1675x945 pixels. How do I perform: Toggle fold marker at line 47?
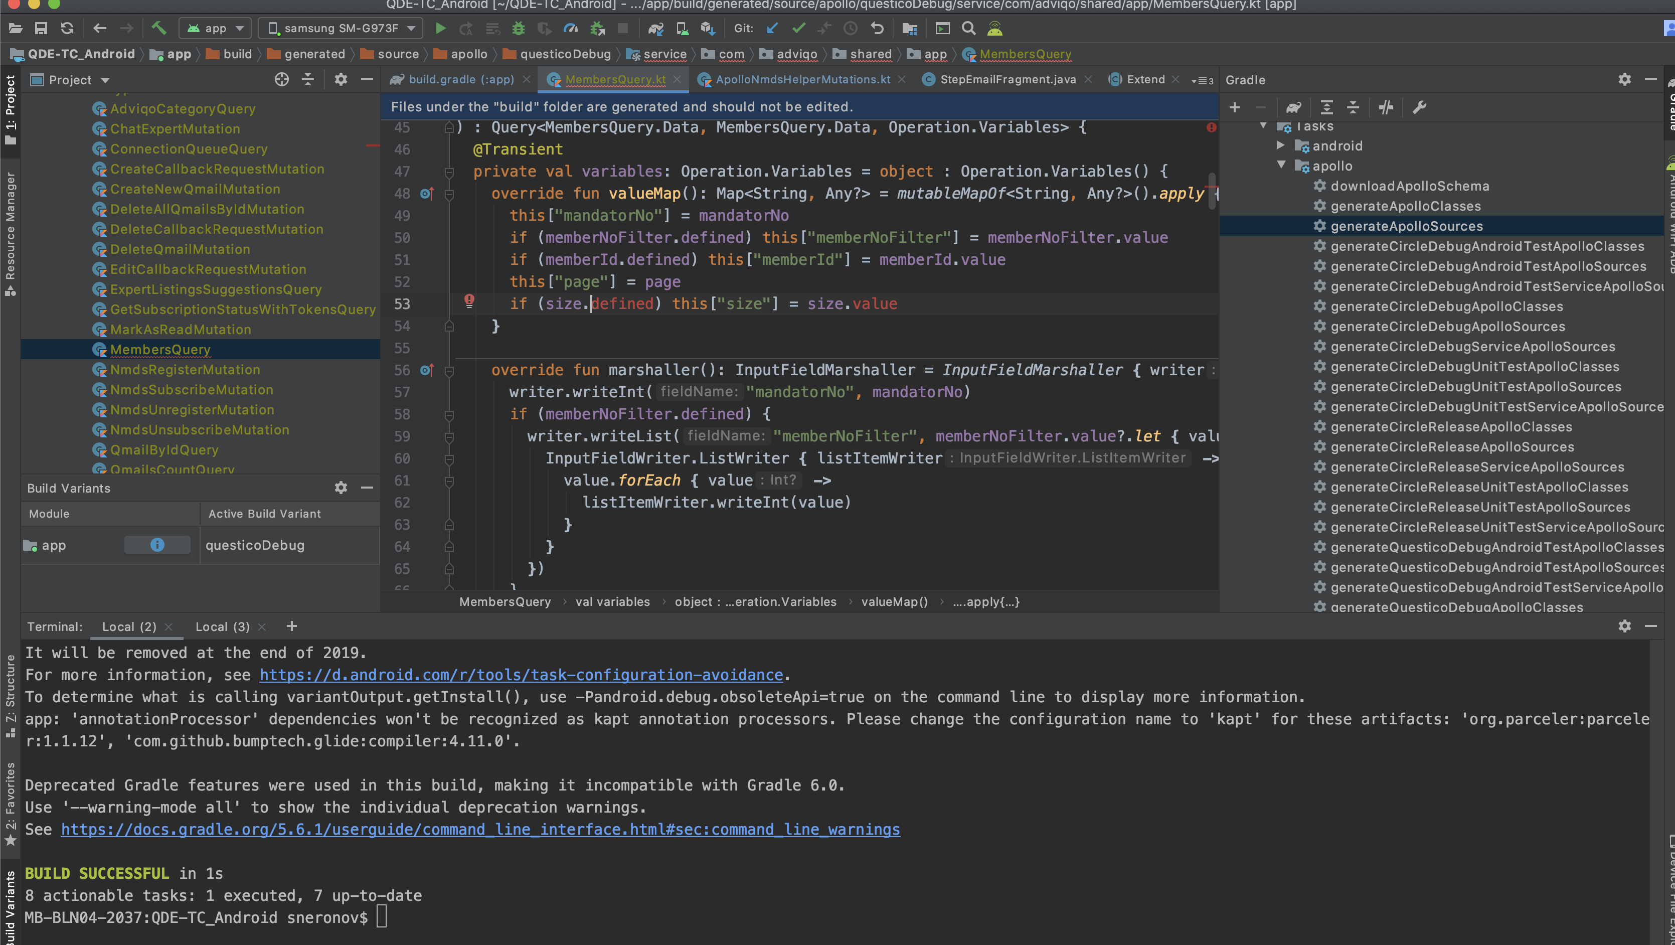[x=449, y=172]
